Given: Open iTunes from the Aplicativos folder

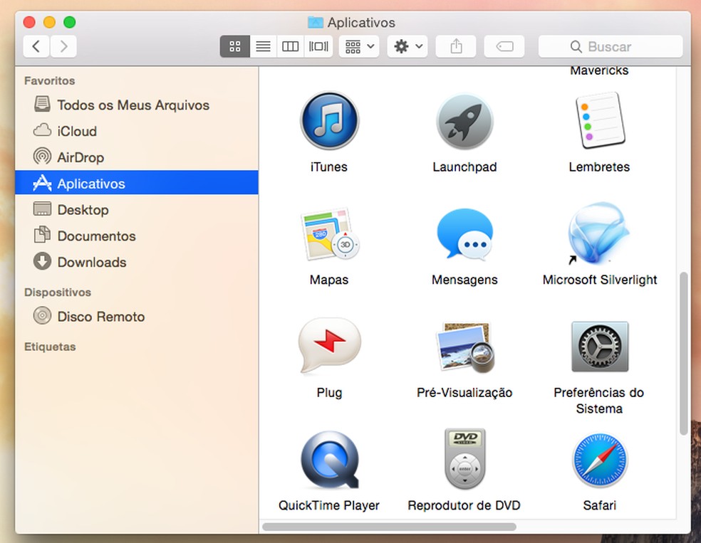Looking at the screenshot, I should [x=329, y=121].
